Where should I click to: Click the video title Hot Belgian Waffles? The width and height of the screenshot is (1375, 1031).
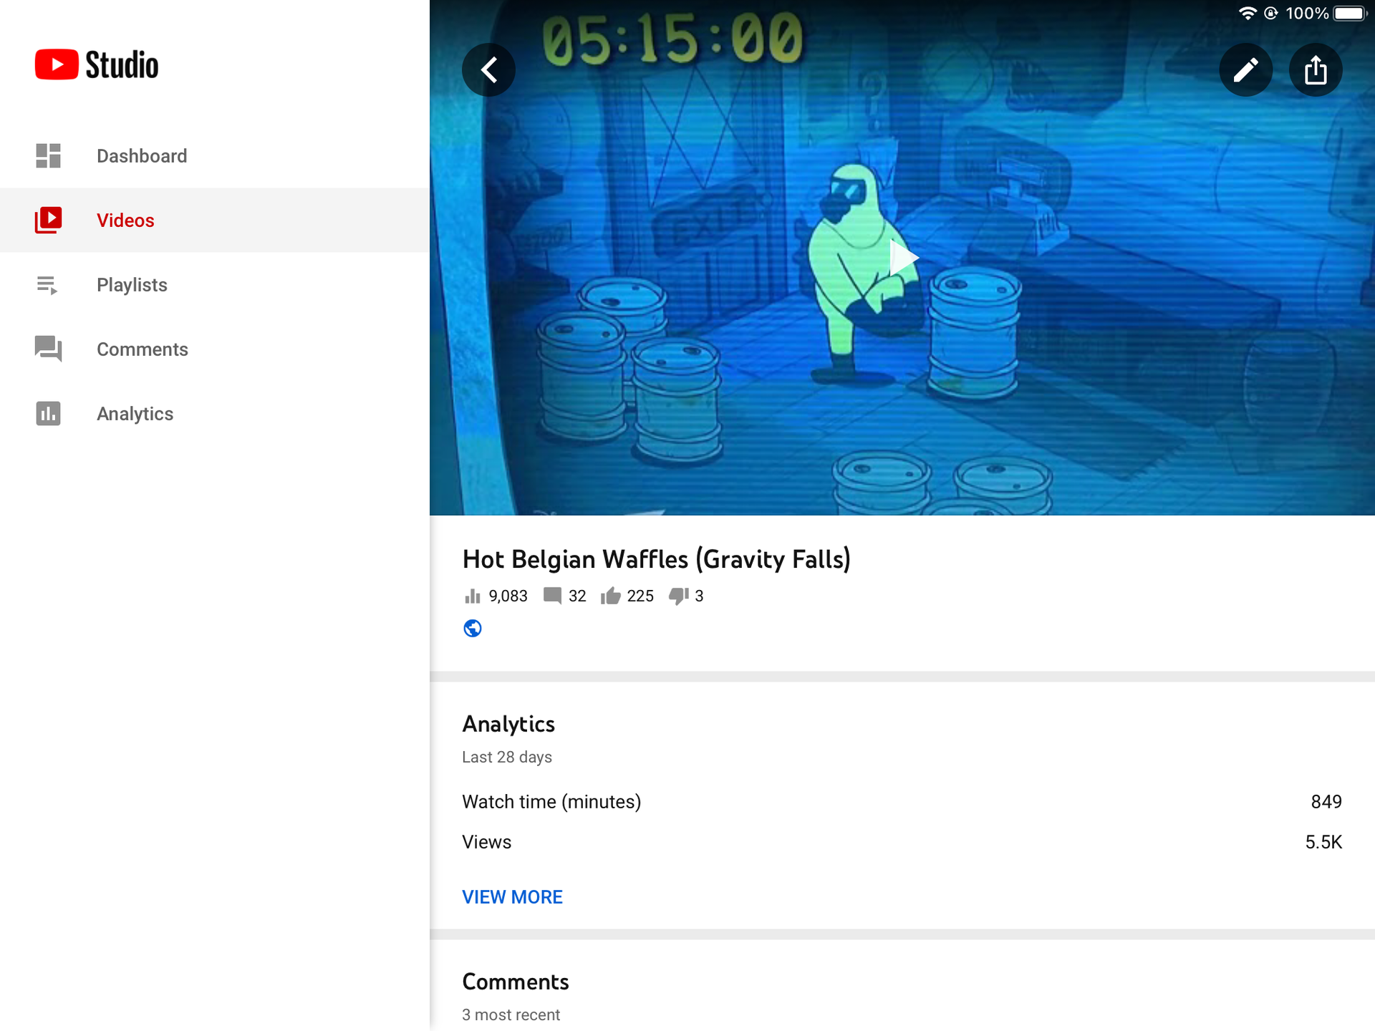pos(656,559)
